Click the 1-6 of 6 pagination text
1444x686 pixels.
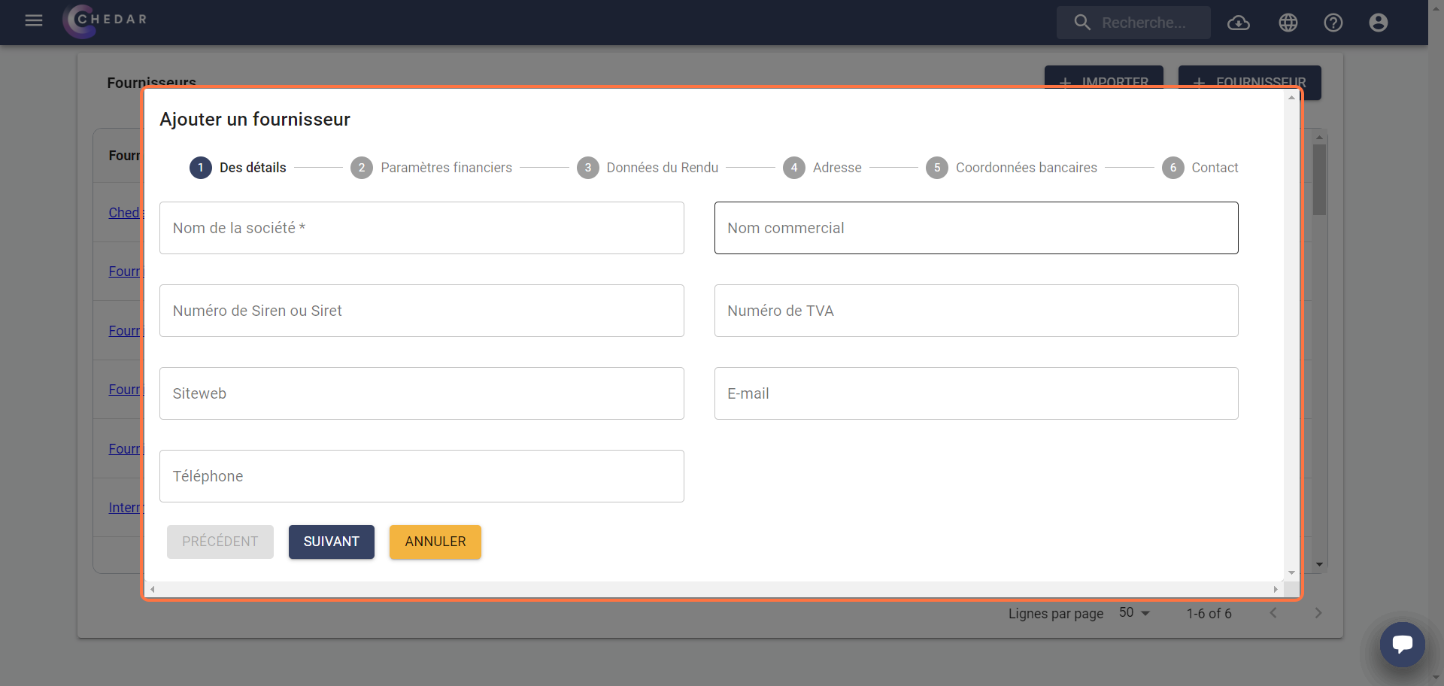point(1209,614)
